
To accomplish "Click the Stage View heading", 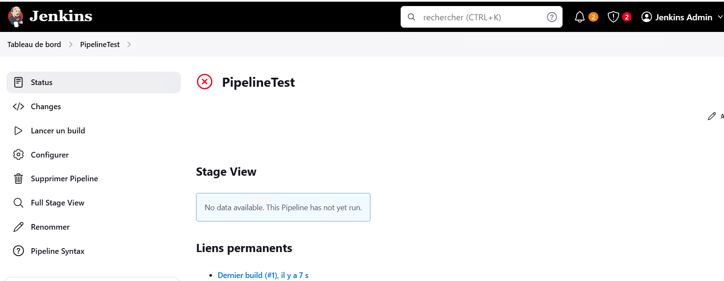I will [226, 172].
